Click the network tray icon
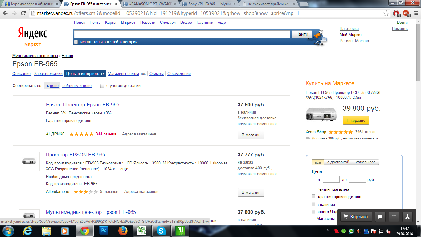The width and height of the screenshot is (421, 237). click(382, 231)
